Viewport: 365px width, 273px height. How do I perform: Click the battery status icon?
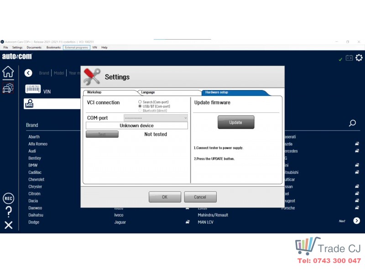(x=349, y=58)
